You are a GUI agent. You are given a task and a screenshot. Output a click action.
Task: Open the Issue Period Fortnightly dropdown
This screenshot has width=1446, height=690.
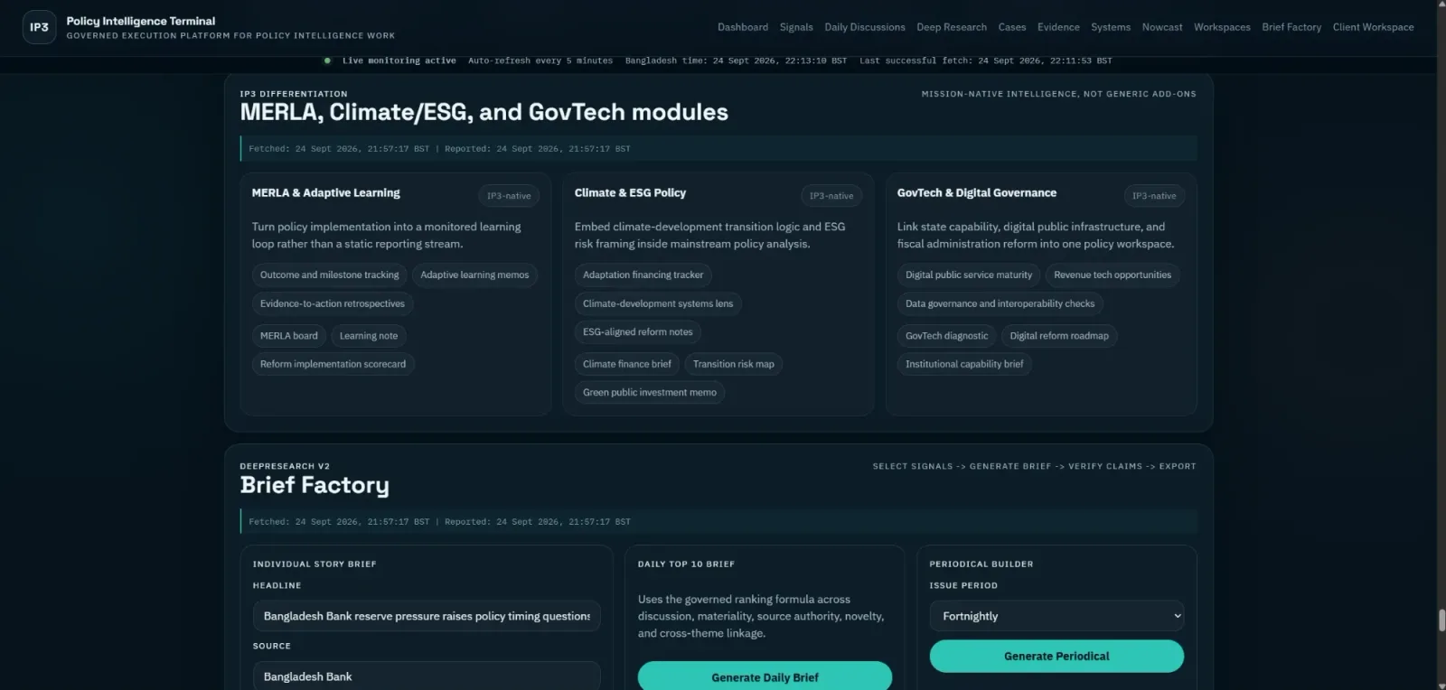(x=1056, y=616)
